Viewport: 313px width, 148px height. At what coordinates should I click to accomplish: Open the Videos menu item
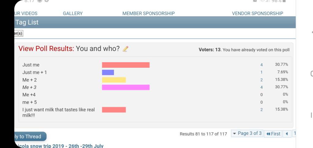pyautogui.click(x=26, y=13)
